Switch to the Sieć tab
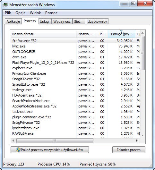Screen dimensions: 155x170 (x=79, y=21)
